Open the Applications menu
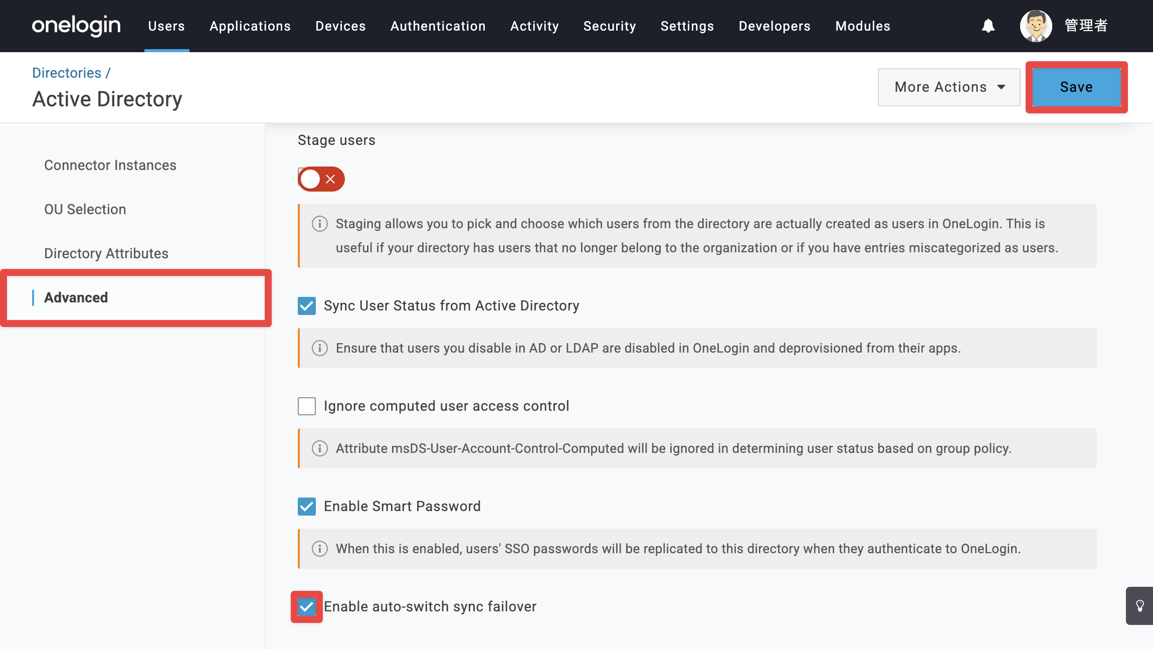Screen dimensions: 1153x649 (x=250, y=26)
